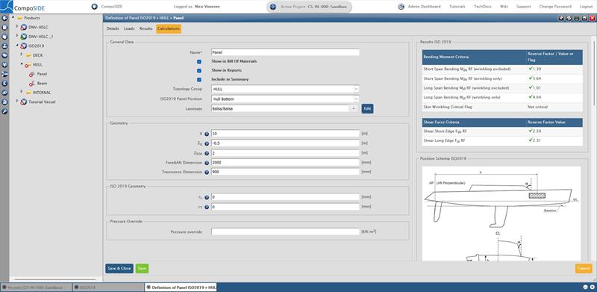Switch to the Results tab
The width and height of the screenshot is (597, 292).
146,28
